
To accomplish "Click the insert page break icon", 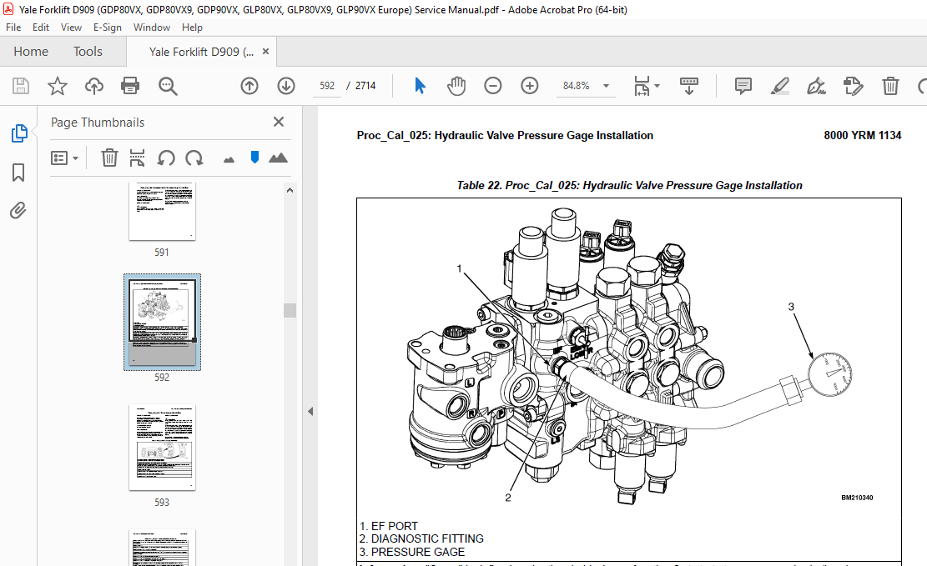I will (137, 158).
